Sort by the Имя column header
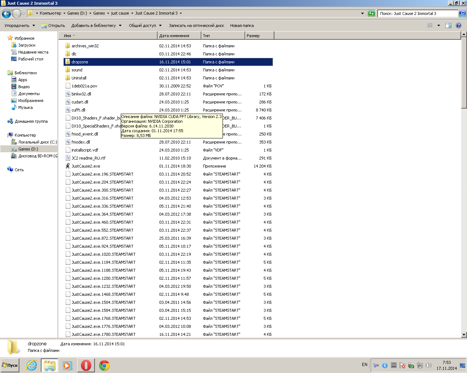The height and width of the screenshot is (373, 467). pyautogui.click(x=108, y=36)
